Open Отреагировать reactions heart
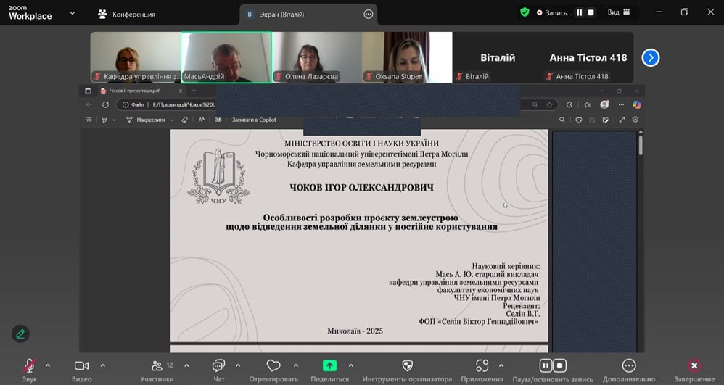 click(273, 370)
